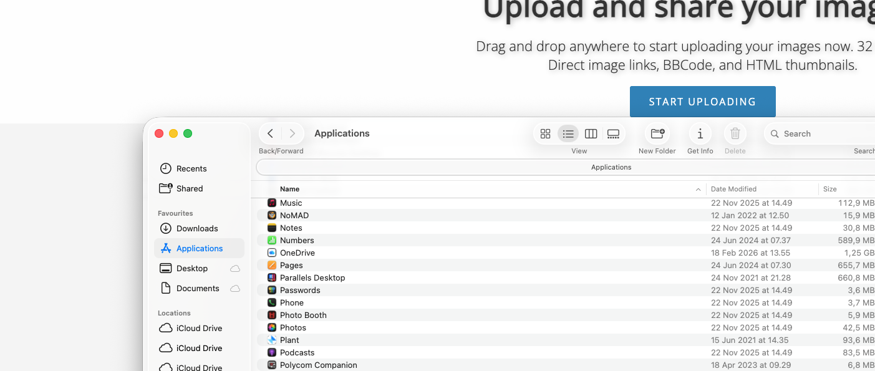Click the date 15 Jun 2021 at 14.35
This screenshot has width=875, height=371.
750,340
